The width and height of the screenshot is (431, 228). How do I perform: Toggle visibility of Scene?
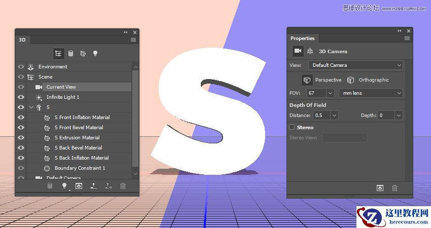(21, 77)
